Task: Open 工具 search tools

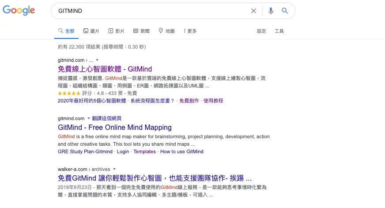Action: point(279,31)
